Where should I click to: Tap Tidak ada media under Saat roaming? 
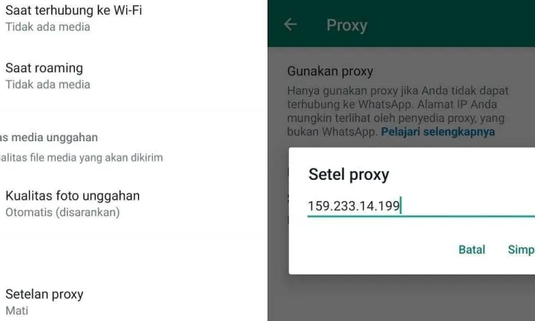coord(48,84)
